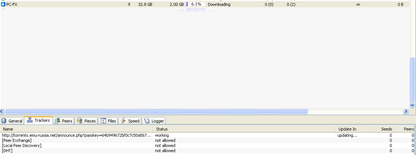This screenshot has height=155, width=416.
Task: Click the blue download icon beside PC-FX
Action: pos(3,4)
